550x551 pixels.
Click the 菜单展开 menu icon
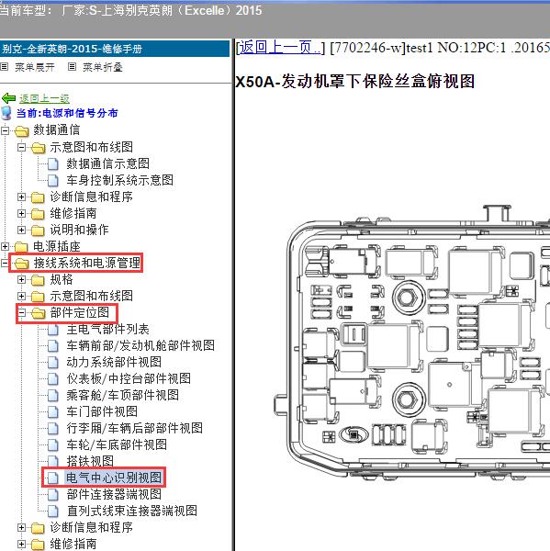point(5,66)
